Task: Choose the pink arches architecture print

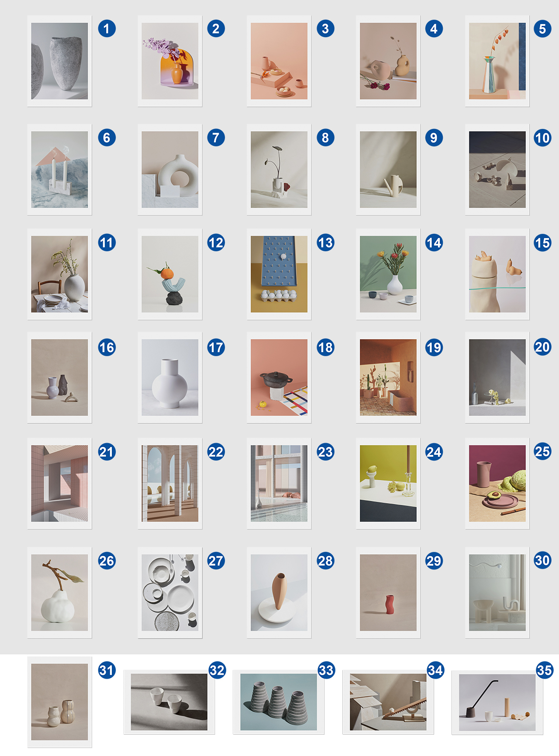Action: click(x=170, y=483)
